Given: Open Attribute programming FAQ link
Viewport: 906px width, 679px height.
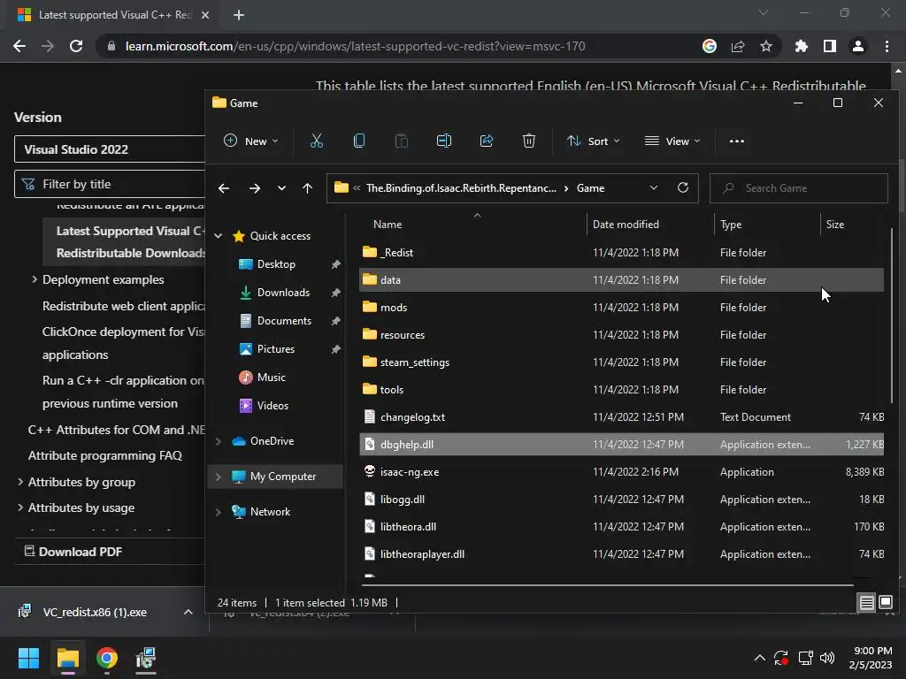Looking at the screenshot, I should [x=104, y=455].
